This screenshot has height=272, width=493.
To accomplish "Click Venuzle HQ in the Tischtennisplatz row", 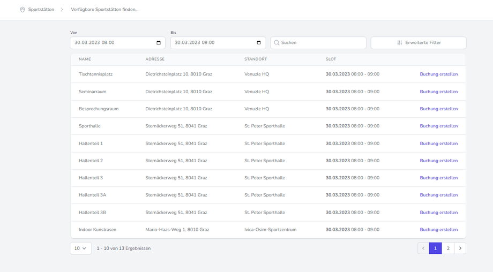I will point(257,74).
